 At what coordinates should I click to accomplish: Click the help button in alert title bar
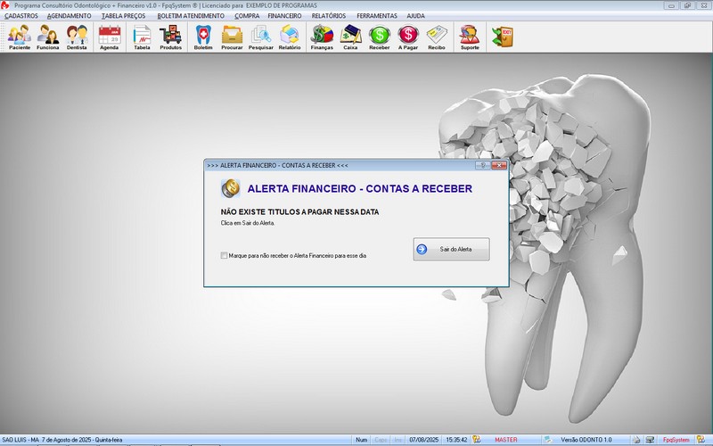tap(482, 165)
